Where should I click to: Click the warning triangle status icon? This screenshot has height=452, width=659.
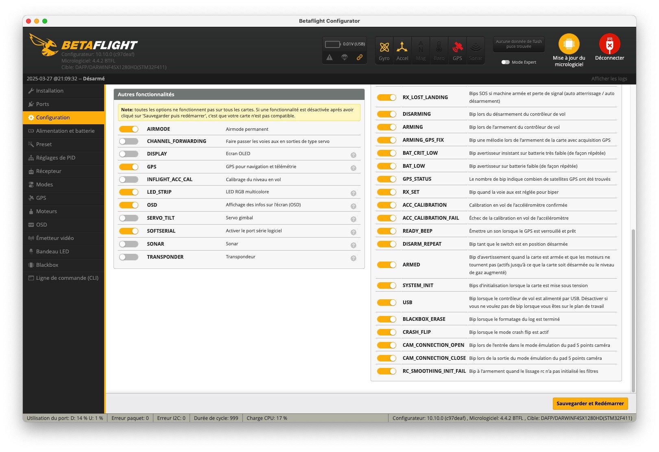point(329,57)
